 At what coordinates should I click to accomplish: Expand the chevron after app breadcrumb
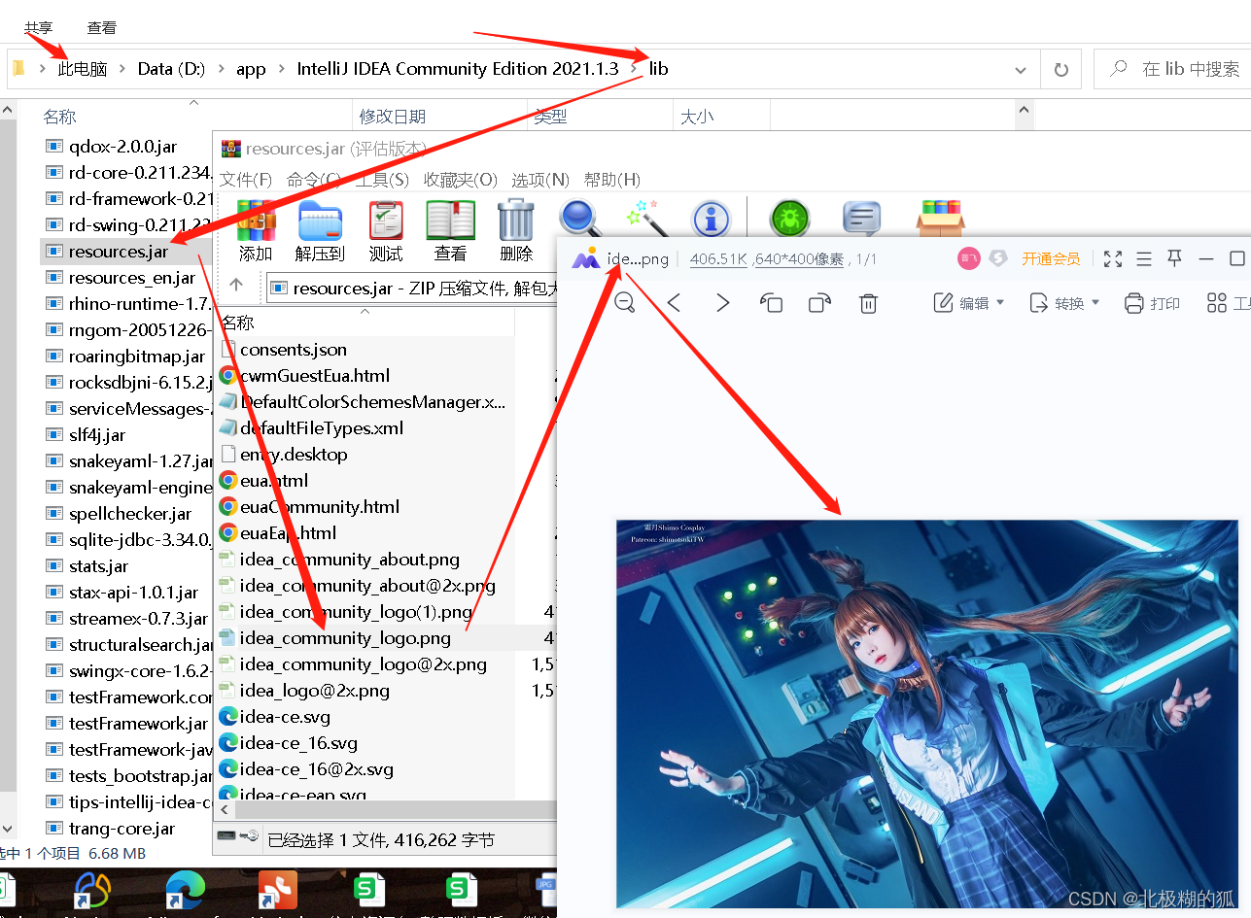pyautogui.click(x=281, y=69)
